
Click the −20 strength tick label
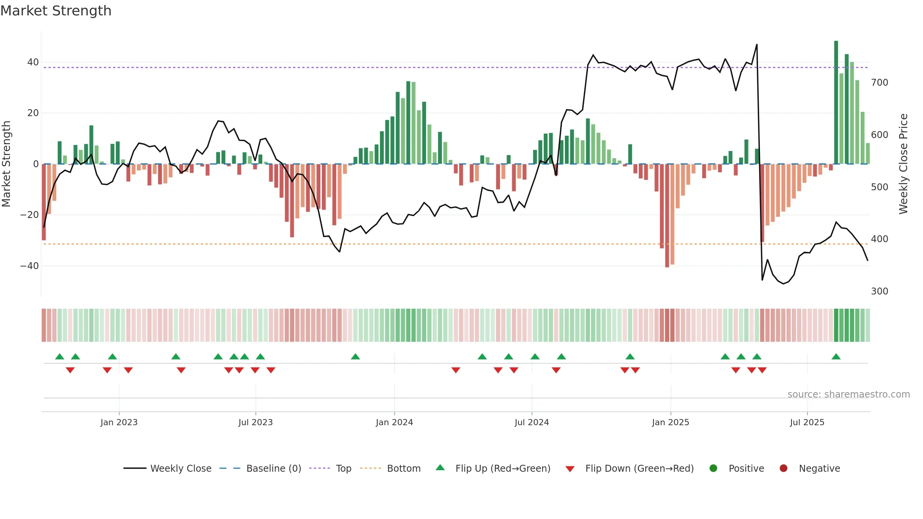point(30,215)
